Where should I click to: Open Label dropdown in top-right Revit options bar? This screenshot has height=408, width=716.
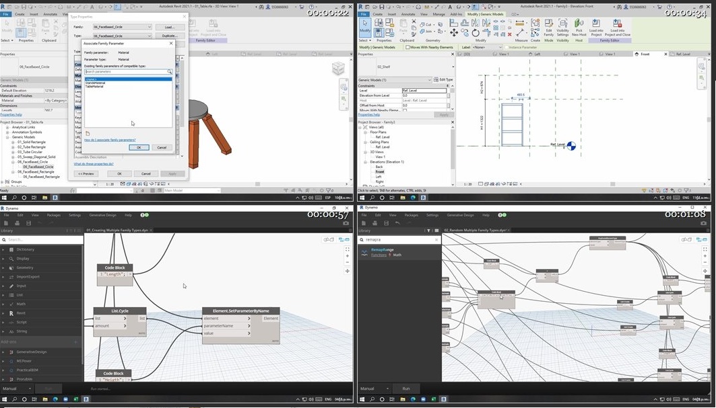pos(486,47)
